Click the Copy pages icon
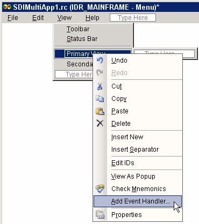The image size is (199, 224). [100, 99]
